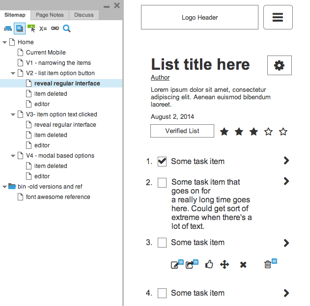Uncheck the first task item checkbox
310x306 pixels.
point(162,161)
